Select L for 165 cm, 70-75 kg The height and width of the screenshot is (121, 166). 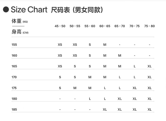[134, 66]
